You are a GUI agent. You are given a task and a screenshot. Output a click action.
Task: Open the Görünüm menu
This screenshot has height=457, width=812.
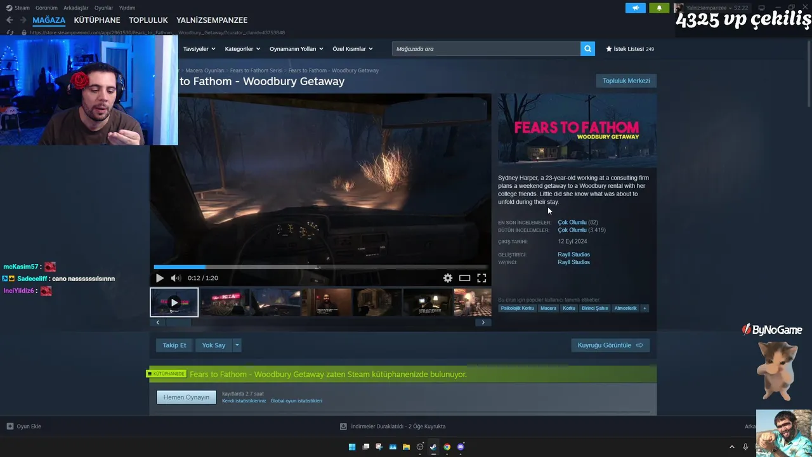(x=47, y=8)
